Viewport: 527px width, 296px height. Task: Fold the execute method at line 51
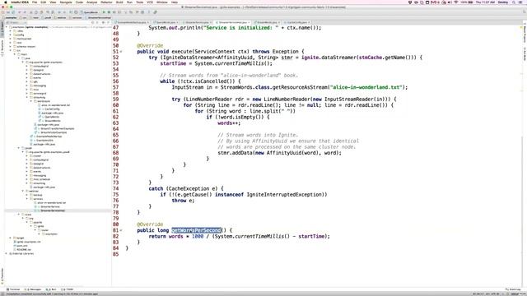tap(121, 52)
